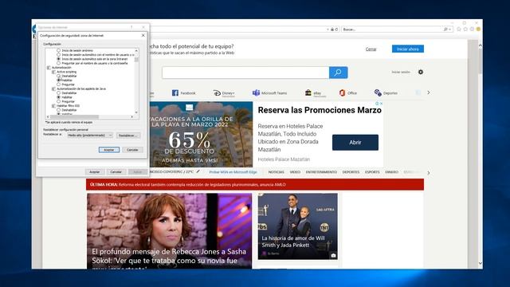The image size is (510, 287).
Task: Open the Buscar search provider dropdown arrow
Action: tap(449, 29)
